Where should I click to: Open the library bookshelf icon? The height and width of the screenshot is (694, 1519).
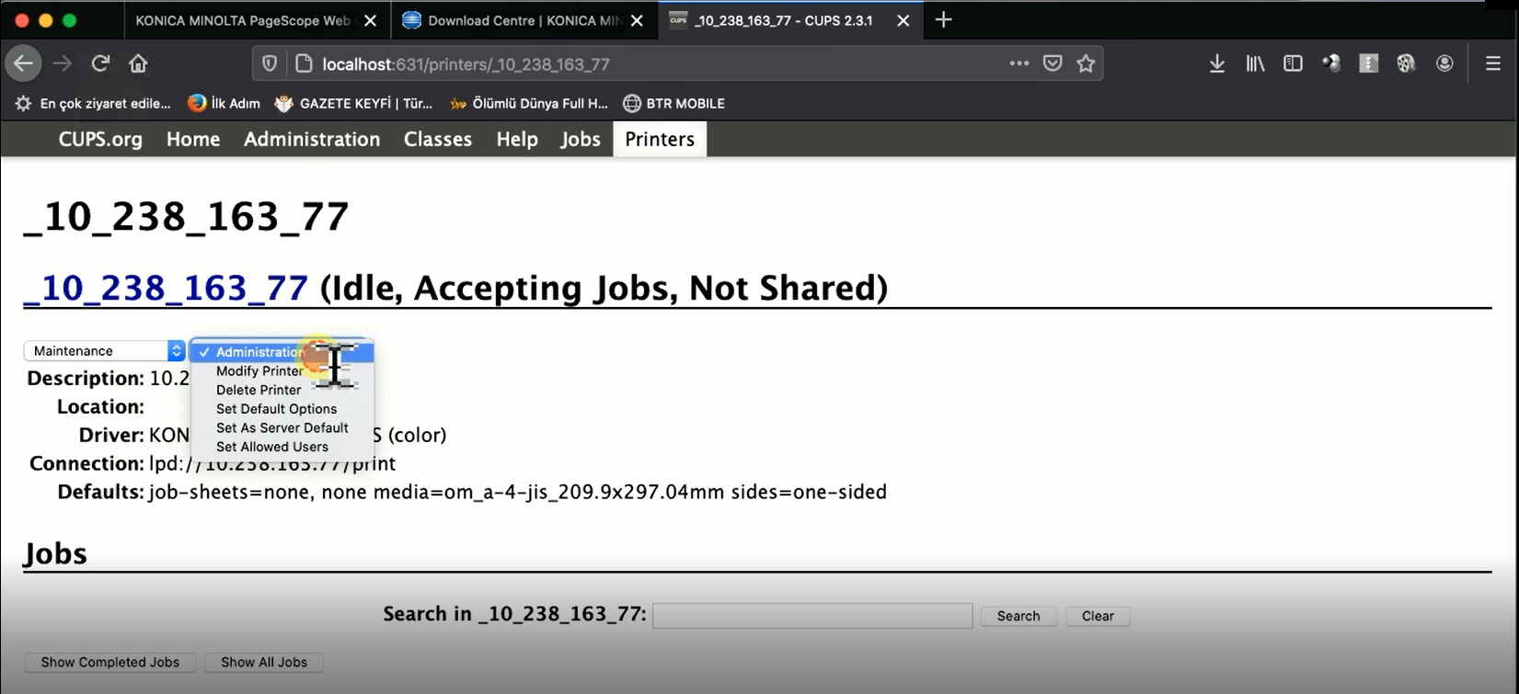click(x=1255, y=63)
